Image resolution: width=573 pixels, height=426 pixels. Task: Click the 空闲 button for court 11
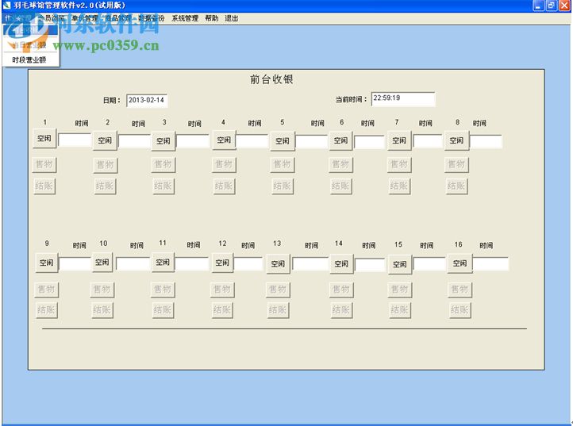click(x=163, y=262)
